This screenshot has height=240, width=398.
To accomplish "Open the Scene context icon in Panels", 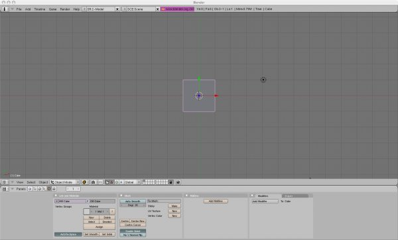I will click(54, 189).
